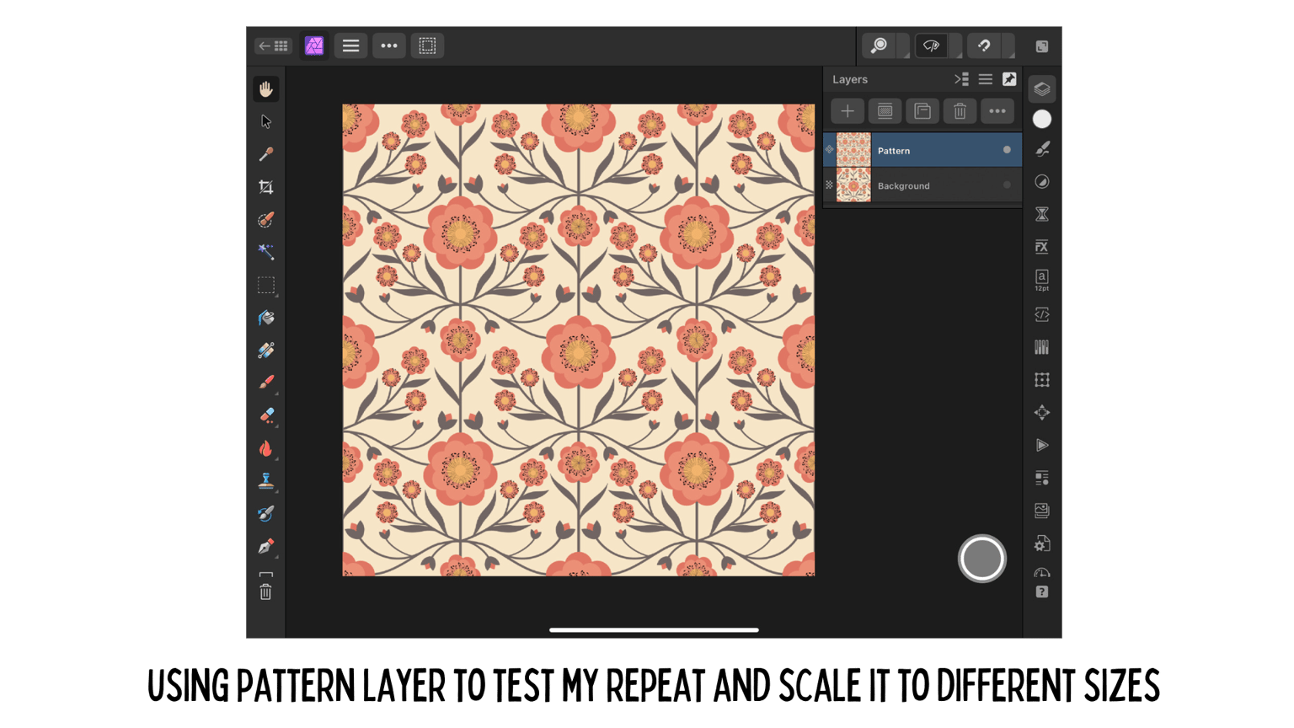
Task: Open the document settings gear icon
Action: click(1042, 543)
